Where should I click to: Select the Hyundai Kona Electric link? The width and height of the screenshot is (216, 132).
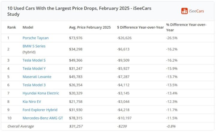[41, 93]
